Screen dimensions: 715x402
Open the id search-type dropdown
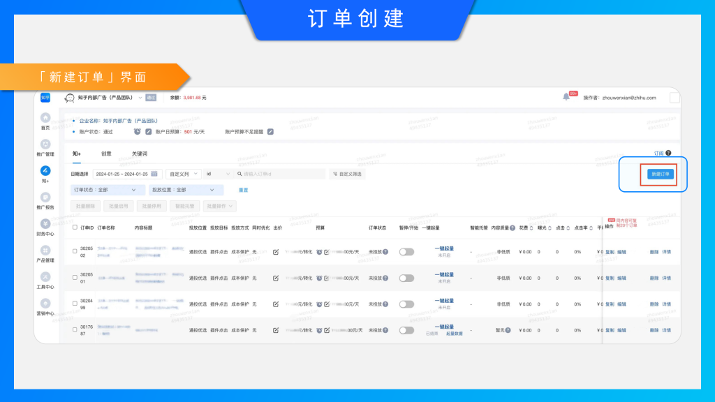218,174
